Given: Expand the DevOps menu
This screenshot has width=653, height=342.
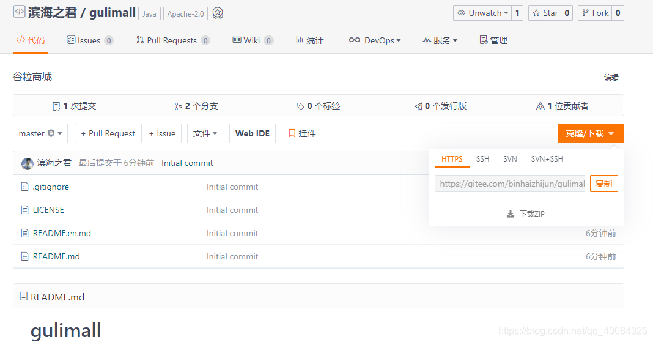Looking at the screenshot, I should coord(375,40).
